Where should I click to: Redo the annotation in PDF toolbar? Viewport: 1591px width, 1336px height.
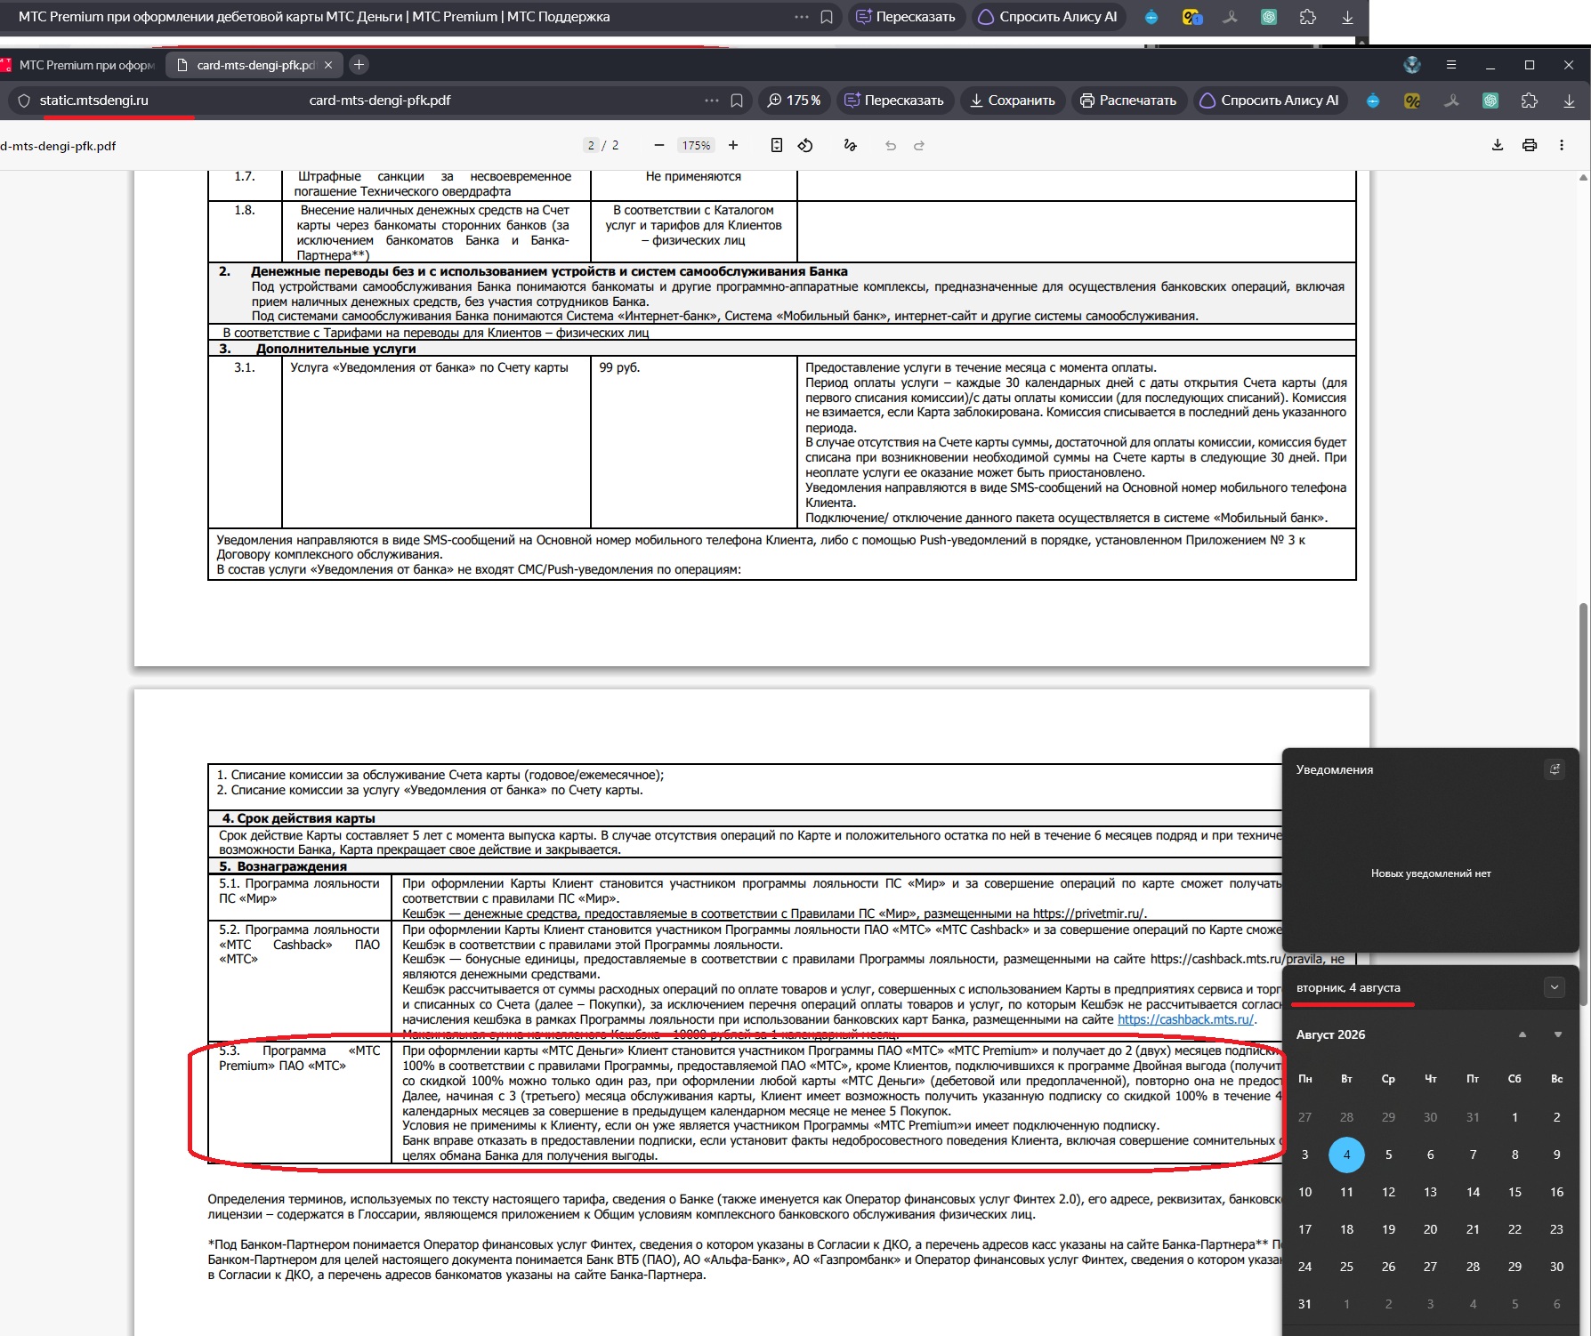pyautogui.click(x=919, y=146)
